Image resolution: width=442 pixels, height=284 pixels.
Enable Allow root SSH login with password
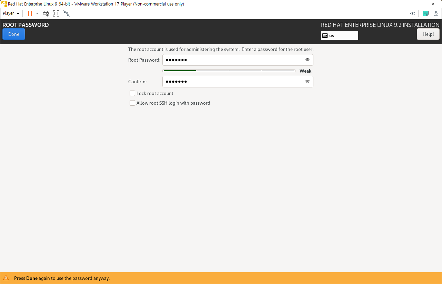coord(132,103)
